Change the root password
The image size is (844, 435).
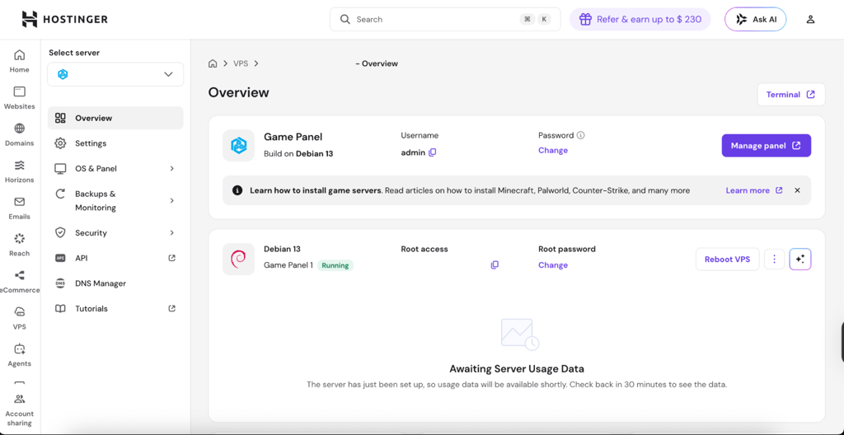(x=553, y=265)
